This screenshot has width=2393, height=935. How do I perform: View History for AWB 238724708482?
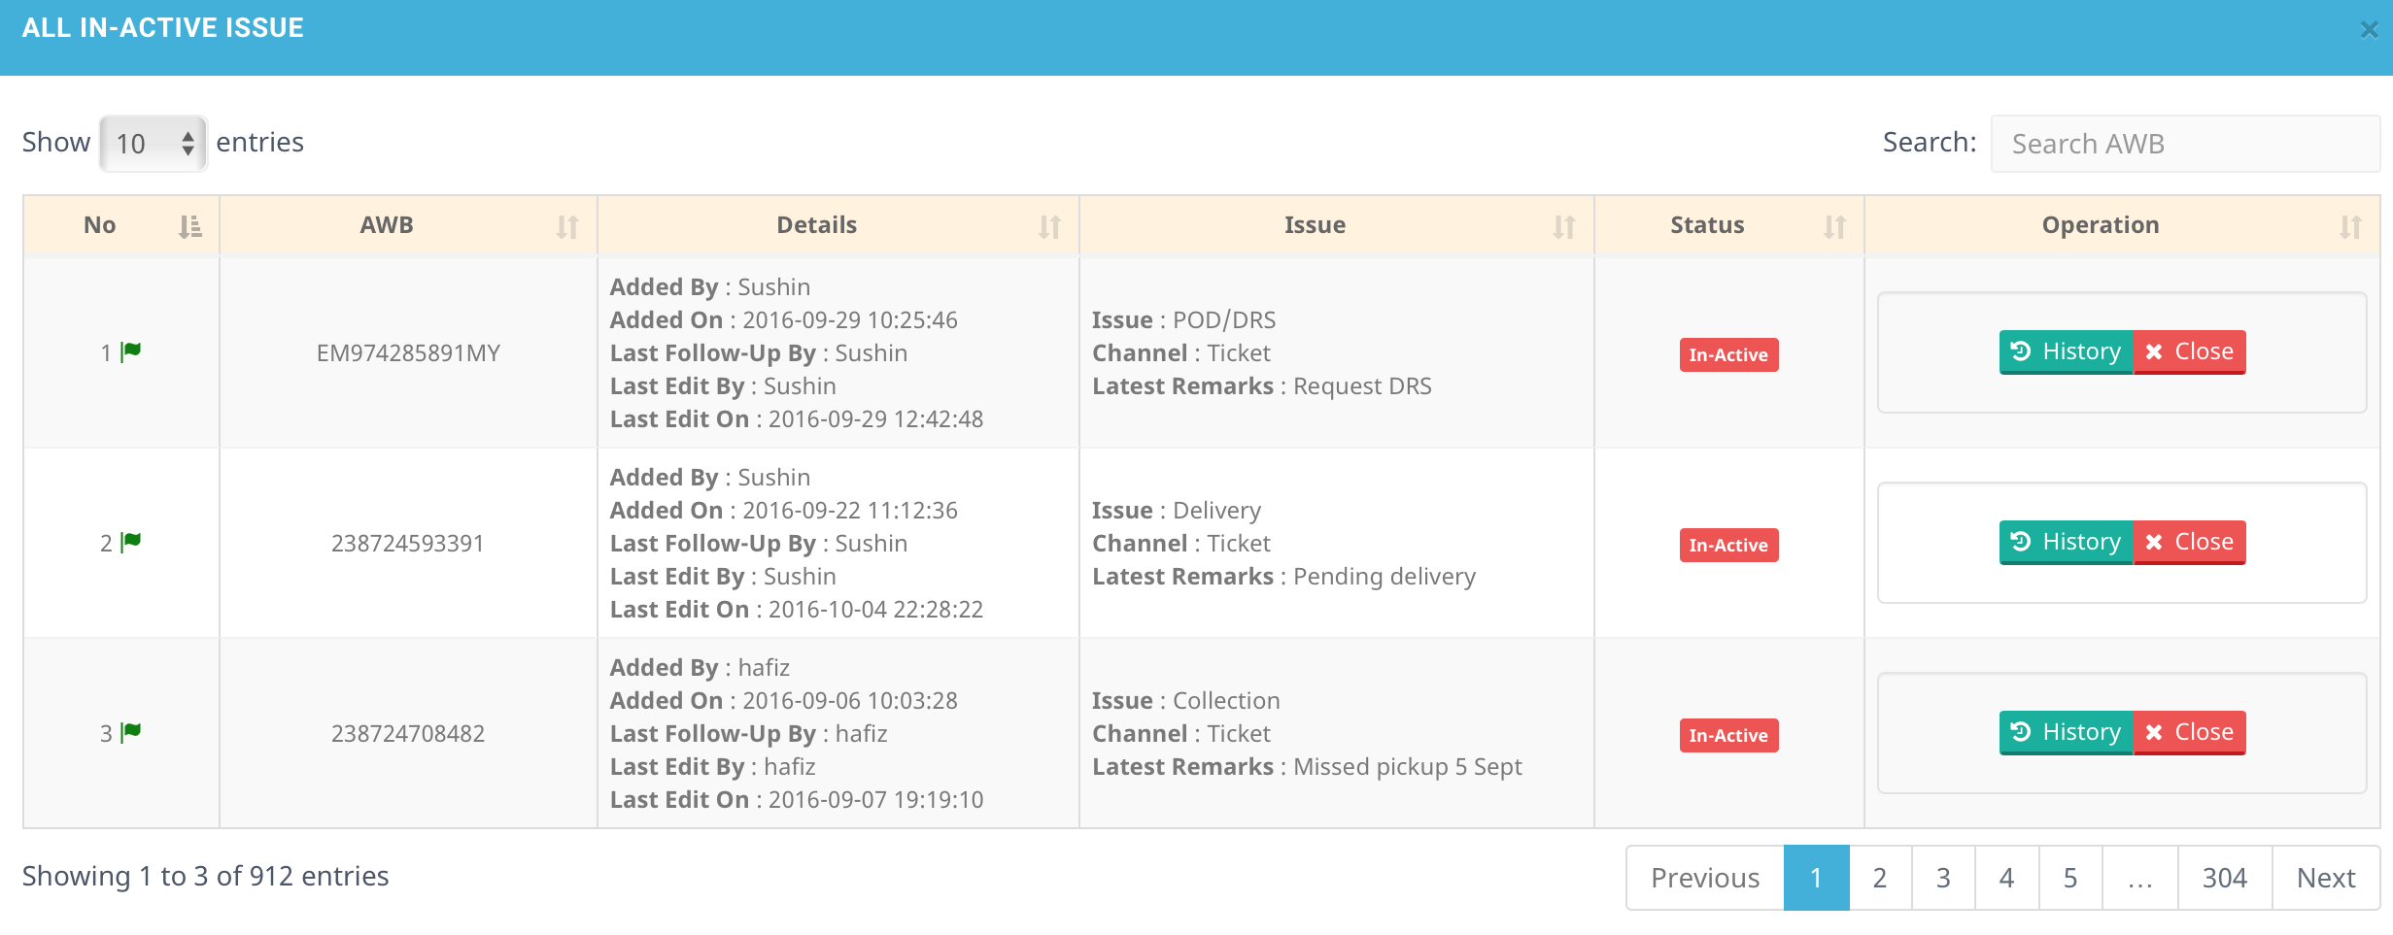tap(2067, 732)
